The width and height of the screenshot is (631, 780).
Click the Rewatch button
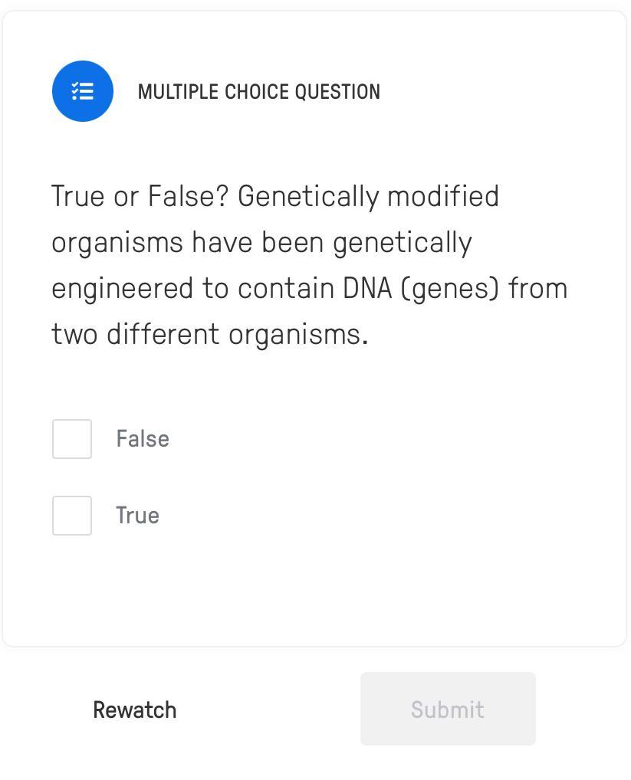click(135, 710)
